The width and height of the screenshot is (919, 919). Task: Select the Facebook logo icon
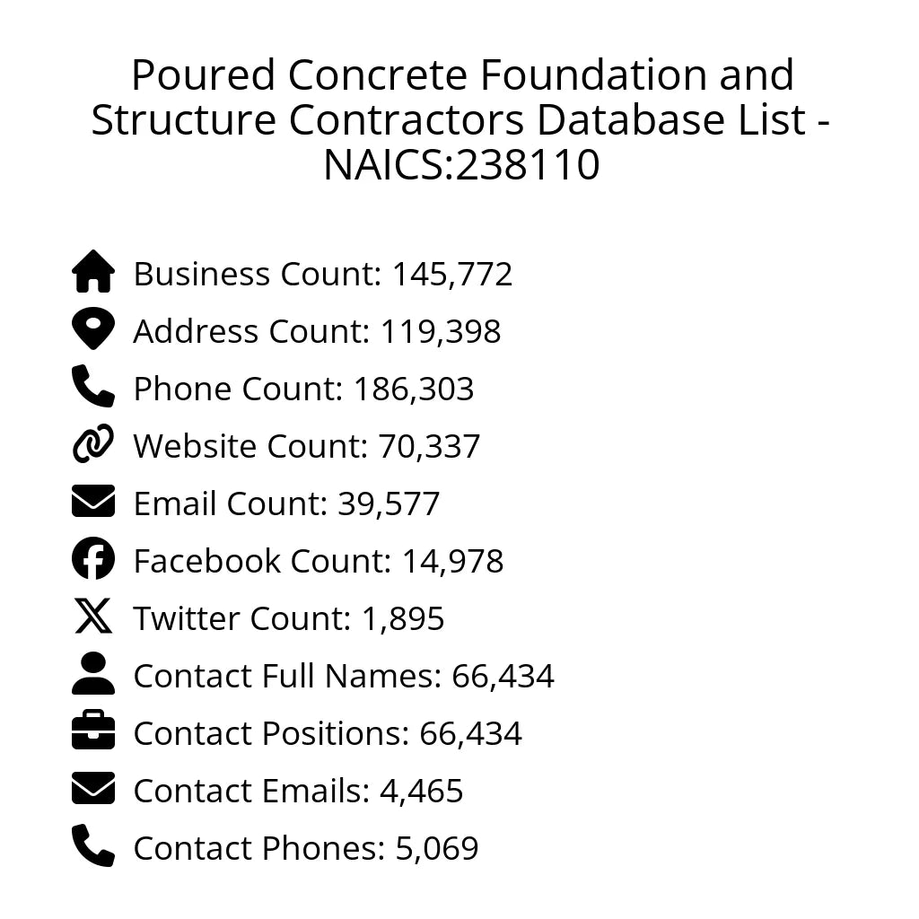coord(93,559)
